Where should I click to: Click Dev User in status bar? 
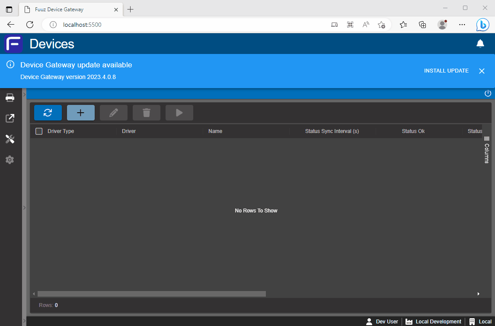click(x=382, y=322)
